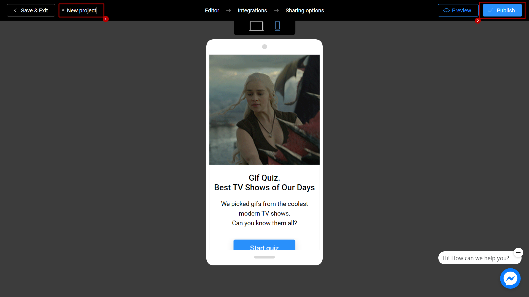Click the forward arrow after Editor label
Screen dimensions: 529x297
(228, 10)
